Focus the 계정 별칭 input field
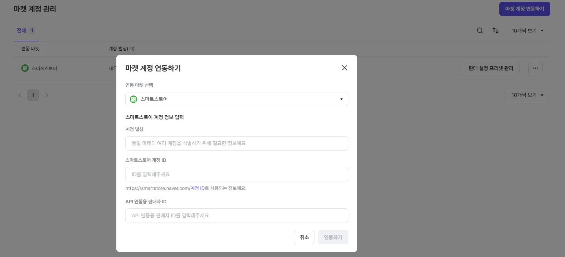 click(x=237, y=143)
